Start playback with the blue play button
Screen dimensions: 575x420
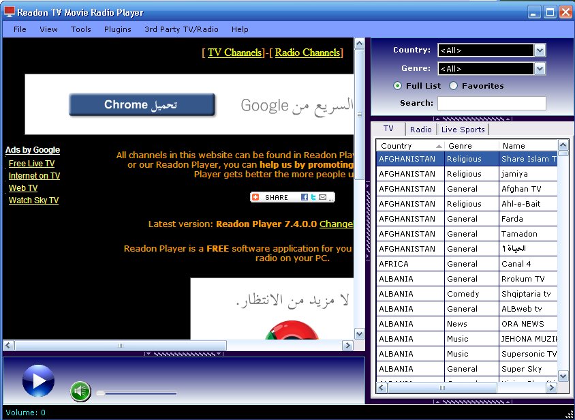(39, 380)
